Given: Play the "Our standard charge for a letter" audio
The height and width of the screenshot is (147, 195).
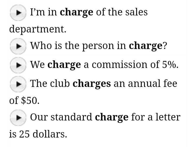Looking at the screenshot, I should (x=18, y=117).
